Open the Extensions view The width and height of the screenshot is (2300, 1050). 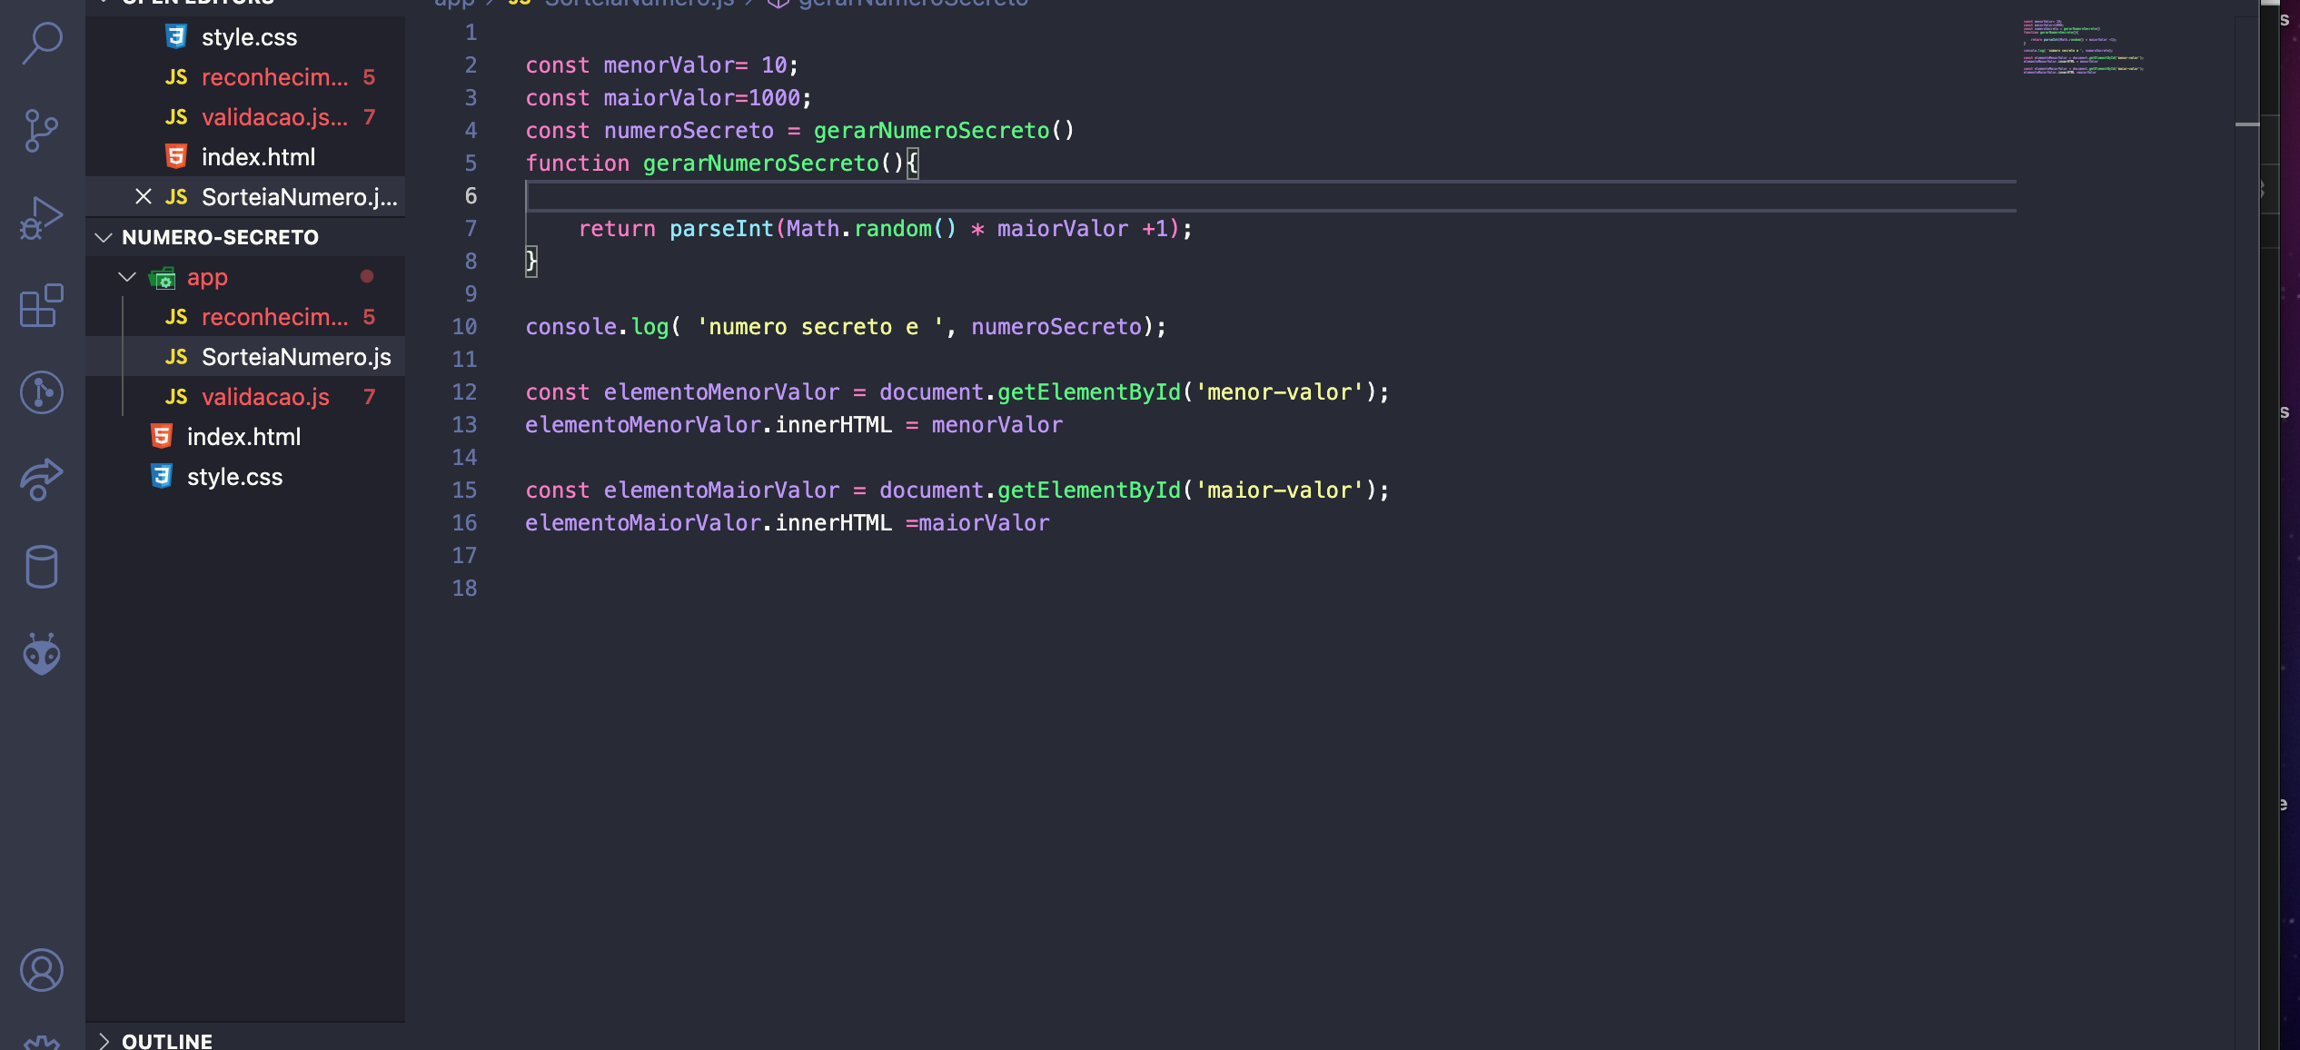point(42,305)
